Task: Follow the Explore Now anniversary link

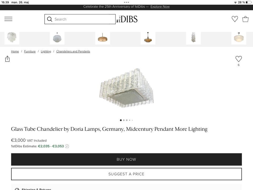Action: 160,7
